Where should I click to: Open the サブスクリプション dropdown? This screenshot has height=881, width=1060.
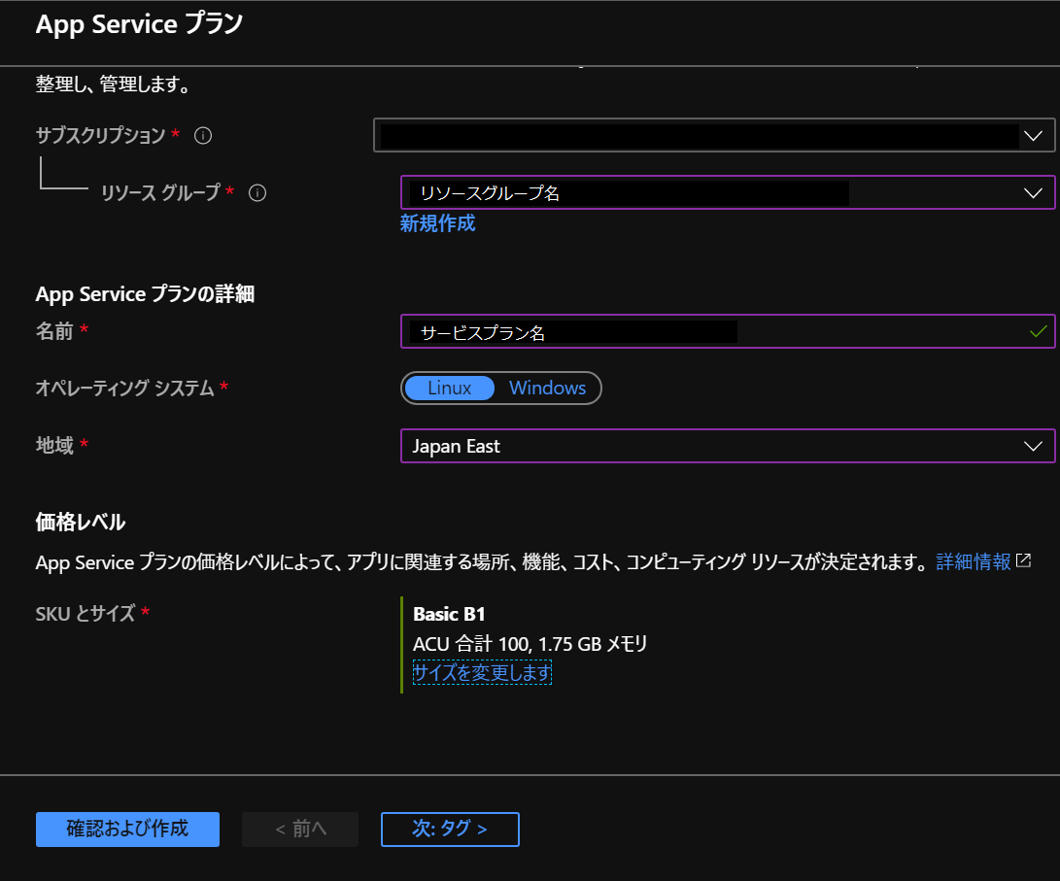tap(714, 135)
